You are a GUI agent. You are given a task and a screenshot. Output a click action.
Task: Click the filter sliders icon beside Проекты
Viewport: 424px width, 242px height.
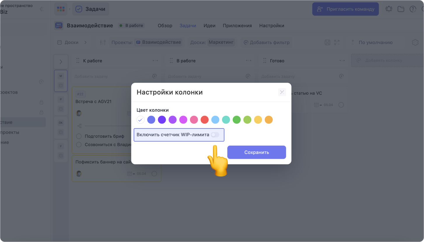click(x=103, y=42)
